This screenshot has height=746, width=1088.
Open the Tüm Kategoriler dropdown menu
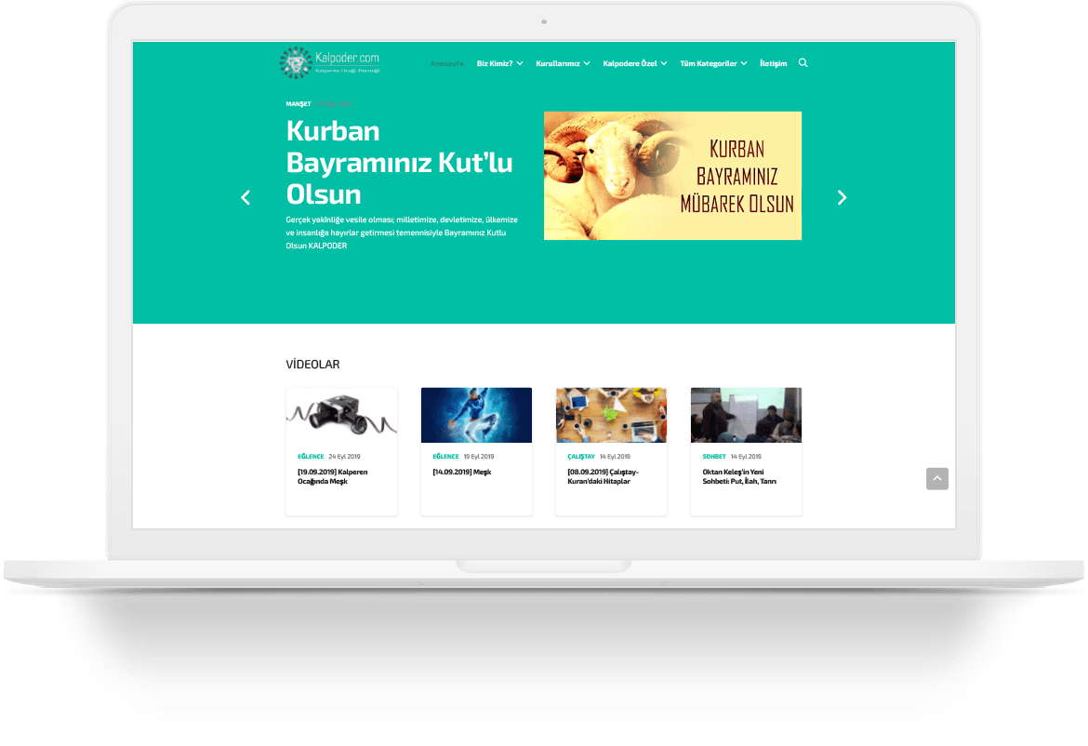point(713,63)
